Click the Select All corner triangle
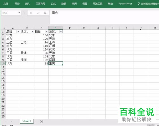This screenshot has width=159, height=126. (x=4, y=28)
